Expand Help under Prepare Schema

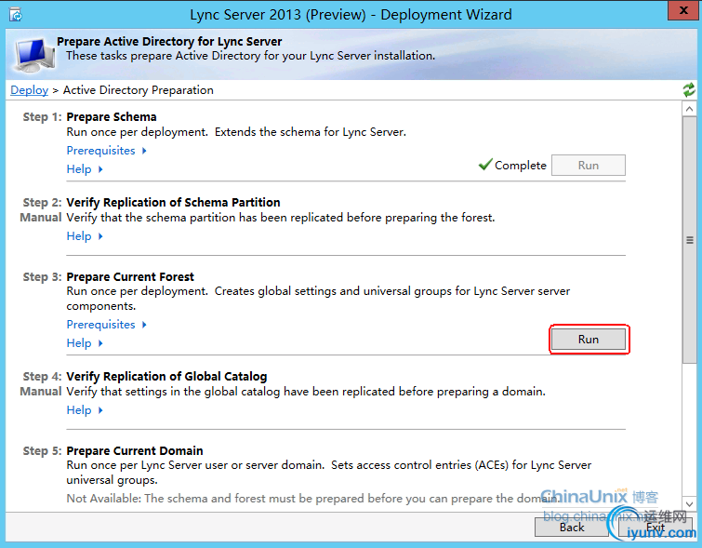(85, 169)
